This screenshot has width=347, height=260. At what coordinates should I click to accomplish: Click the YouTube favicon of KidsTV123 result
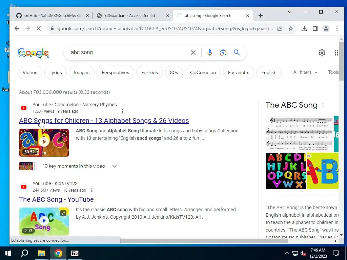pos(24,187)
